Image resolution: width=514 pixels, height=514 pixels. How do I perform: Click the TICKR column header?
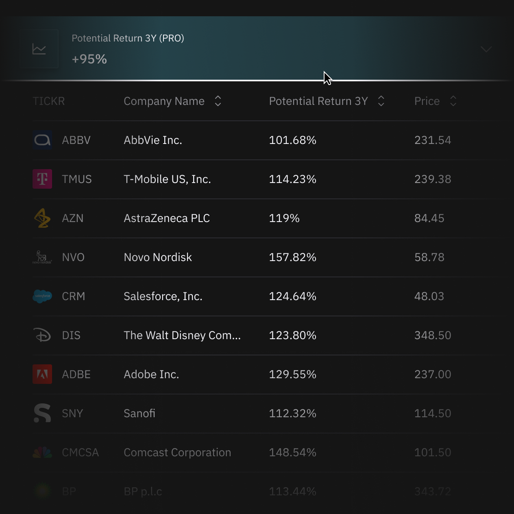tap(49, 101)
